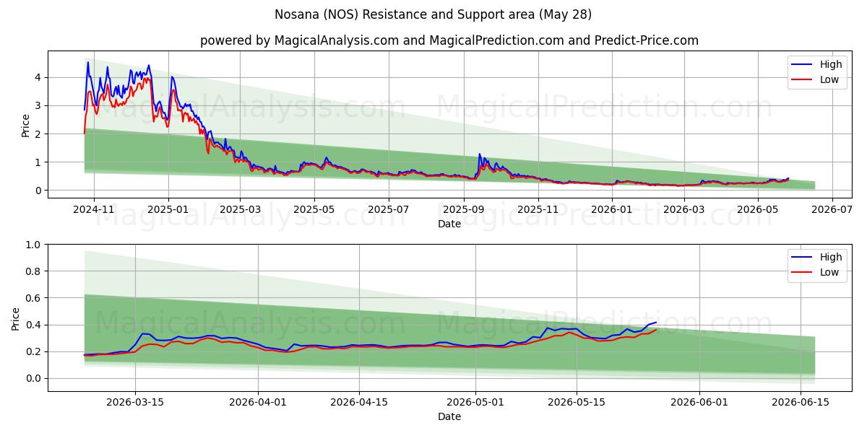Click the '2026-05-01' tick on bottom chart
This screenshot has width=867, height=433.
coord(475,403)
